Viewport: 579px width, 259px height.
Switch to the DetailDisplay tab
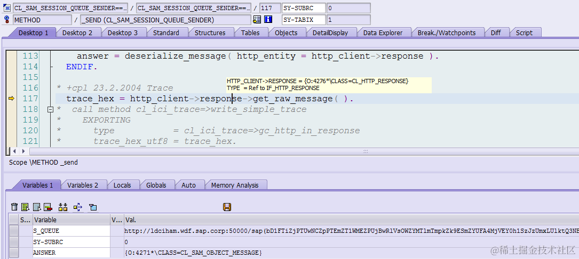330,33
